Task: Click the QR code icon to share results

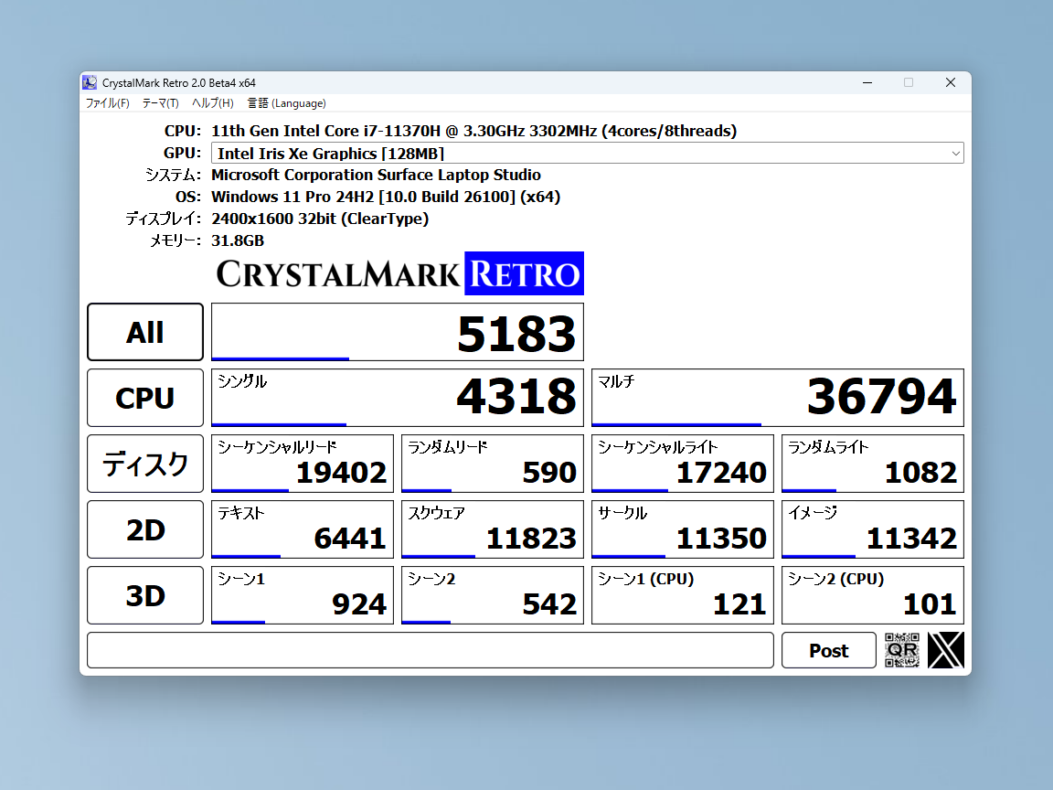Action: coord(903,650)
